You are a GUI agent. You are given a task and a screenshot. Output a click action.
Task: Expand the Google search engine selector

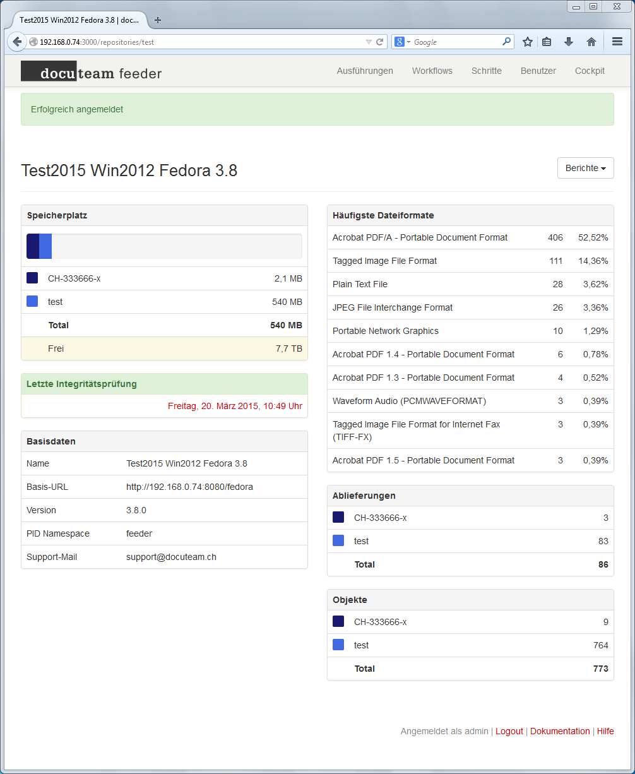point(402,42)
